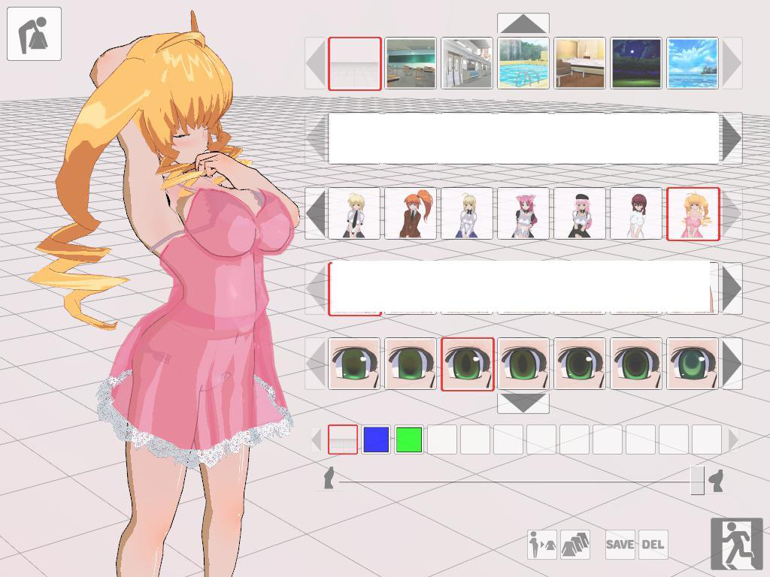This screenshot has width=770, height=577.
Task: Select the blank white grid background
Action: [x=355, y=64]
